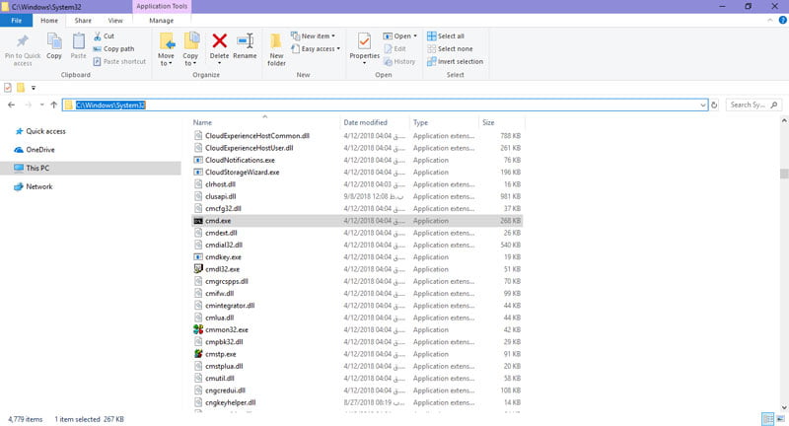This screenshot has width=789, height=426.
Task: Switch to details view layout icon
Action: [767, 418]
